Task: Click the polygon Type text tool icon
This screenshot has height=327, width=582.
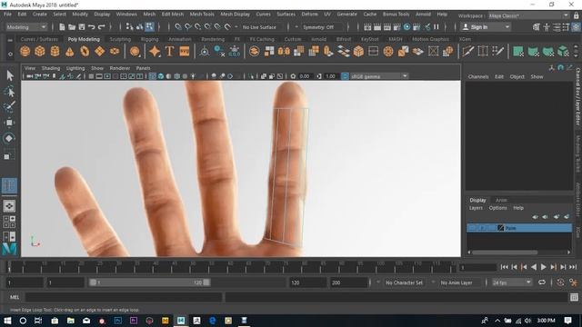Action: tap(170, 51)
